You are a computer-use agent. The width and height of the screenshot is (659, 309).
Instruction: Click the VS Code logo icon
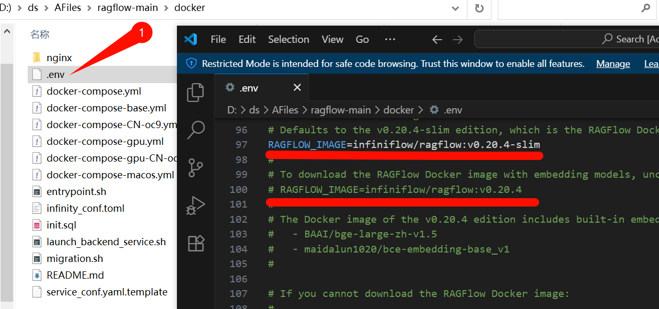[x=191, y=39]
